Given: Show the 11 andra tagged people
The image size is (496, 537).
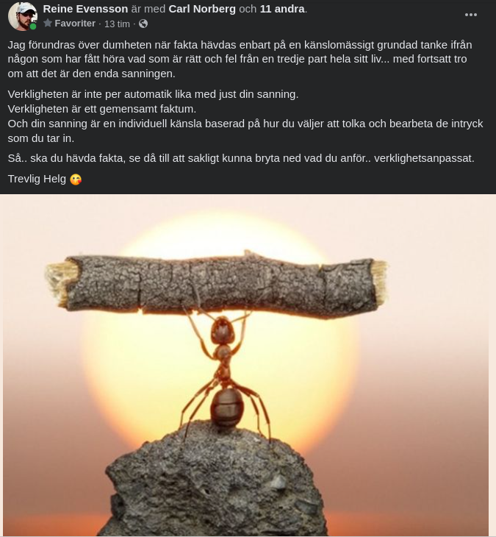Looking at the screenshot, I should (282, 9).
